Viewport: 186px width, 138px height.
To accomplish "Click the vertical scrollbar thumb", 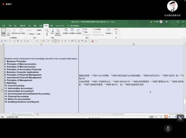I will point(185,102).
